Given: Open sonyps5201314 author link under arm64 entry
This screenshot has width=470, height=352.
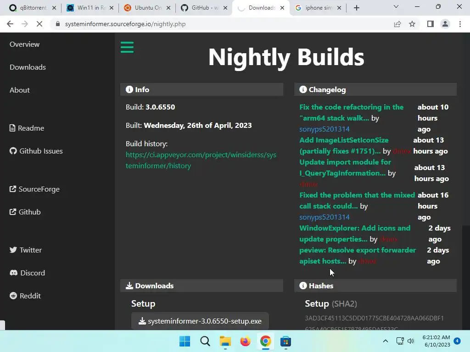Looking at the screenshot, I should click(325, 129).
